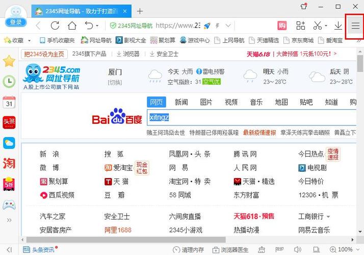364x255 pixels.
Task: Open calendar 31 icon in sidebar
Action: 9,102
